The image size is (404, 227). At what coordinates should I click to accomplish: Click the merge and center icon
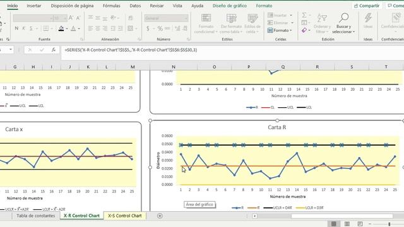click(131, 28)
